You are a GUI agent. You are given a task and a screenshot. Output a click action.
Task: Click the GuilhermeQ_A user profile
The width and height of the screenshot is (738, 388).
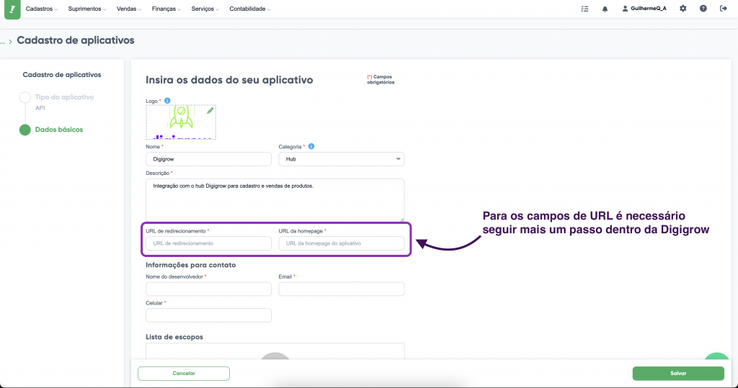(x=644, y=9)
